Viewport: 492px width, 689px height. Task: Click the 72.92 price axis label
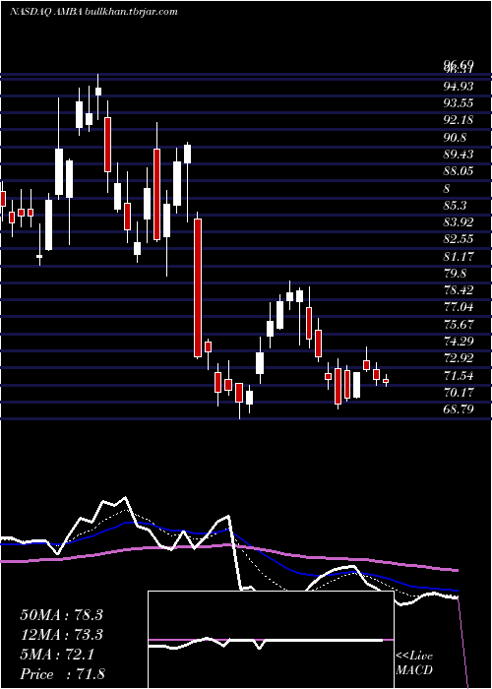[459, 358]
